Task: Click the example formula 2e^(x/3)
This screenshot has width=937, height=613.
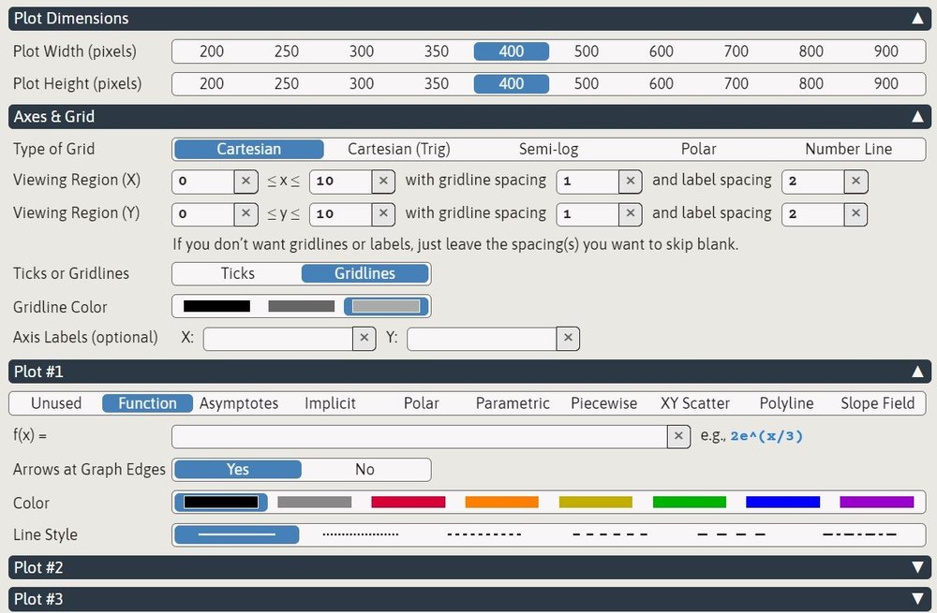Action: (766, 436)
